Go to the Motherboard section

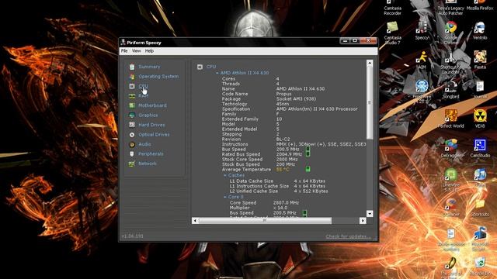152,105
